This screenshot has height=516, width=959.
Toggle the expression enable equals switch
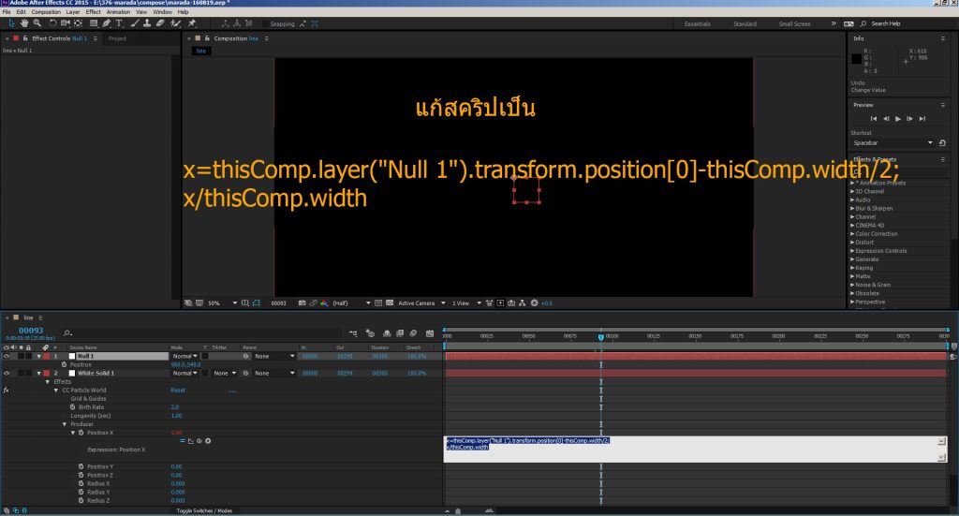[x=183, y=440]
